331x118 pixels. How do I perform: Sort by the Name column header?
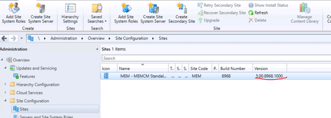(x=143, y=69)
